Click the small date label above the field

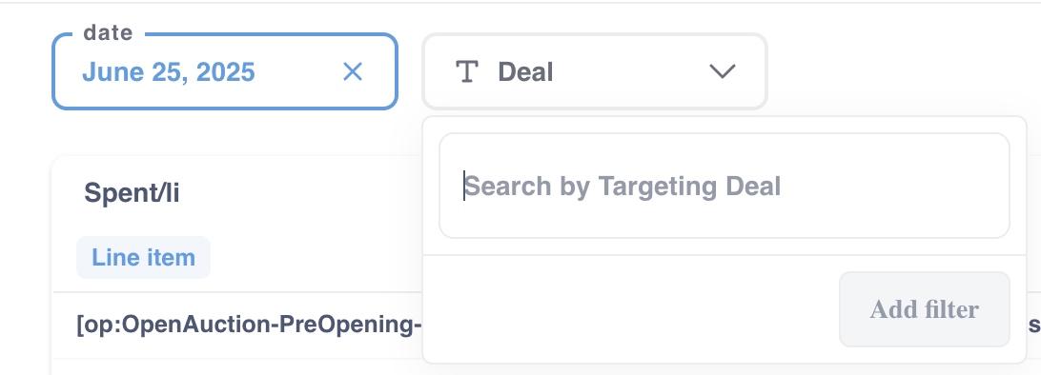coord(109,32)
